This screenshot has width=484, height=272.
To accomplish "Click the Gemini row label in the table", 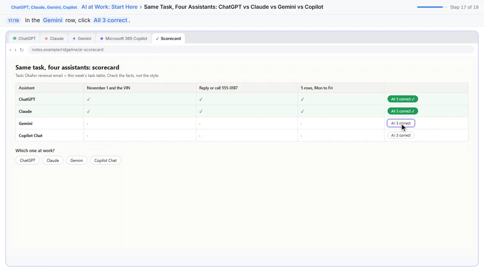I will click(x=26, y=124).
